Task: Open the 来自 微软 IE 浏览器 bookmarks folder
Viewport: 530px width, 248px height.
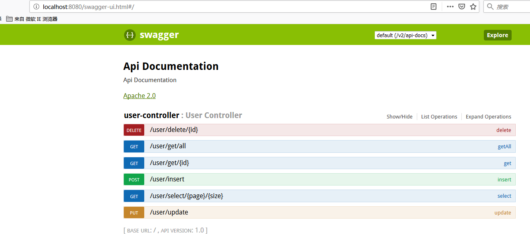Action: (32, 19)
